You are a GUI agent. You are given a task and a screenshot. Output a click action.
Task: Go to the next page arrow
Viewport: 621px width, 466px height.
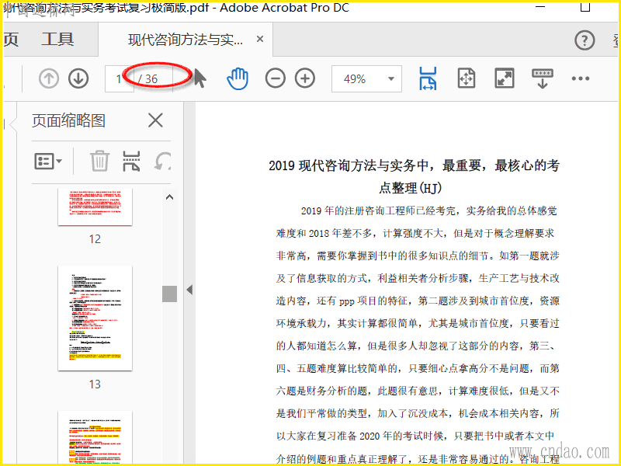(x=78, y=78)
